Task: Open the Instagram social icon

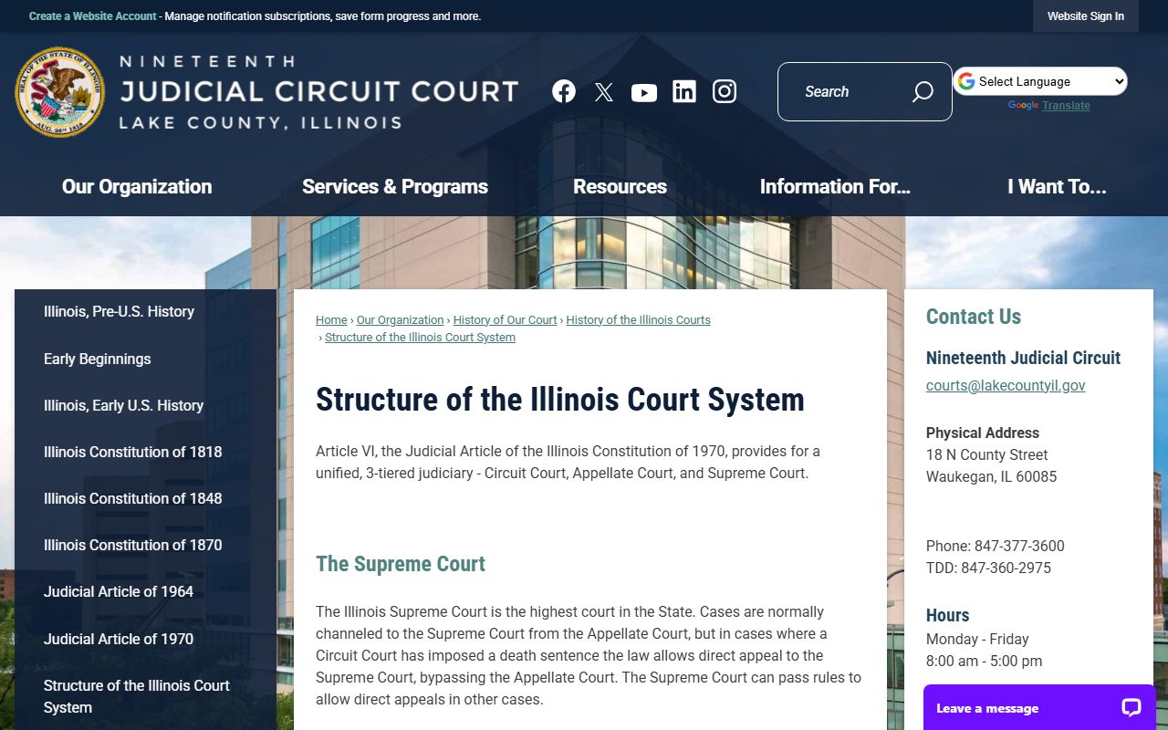Action: click(x=725, y=91)
